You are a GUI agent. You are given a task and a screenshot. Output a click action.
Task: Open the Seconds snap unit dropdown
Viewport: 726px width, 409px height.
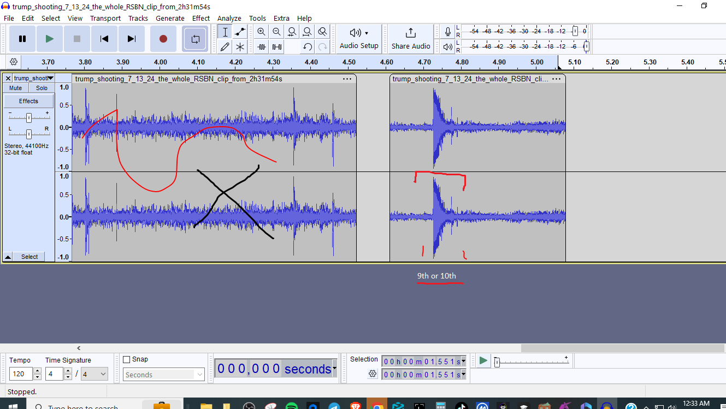click(x=164, y=375)
